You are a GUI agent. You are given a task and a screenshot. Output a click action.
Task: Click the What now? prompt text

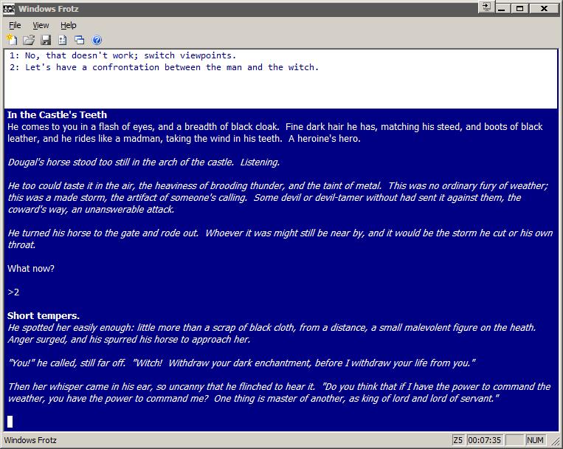(31, 269)
